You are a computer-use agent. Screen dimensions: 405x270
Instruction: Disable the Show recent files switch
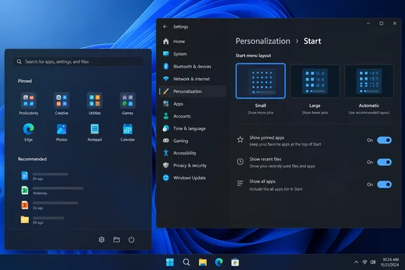(x=384, y=162)
